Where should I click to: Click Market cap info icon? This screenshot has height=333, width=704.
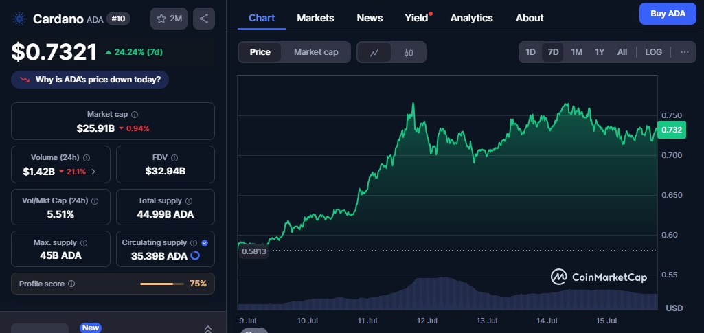pos(135,115)
